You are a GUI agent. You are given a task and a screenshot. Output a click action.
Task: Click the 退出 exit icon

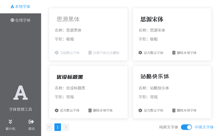(31, 121)
